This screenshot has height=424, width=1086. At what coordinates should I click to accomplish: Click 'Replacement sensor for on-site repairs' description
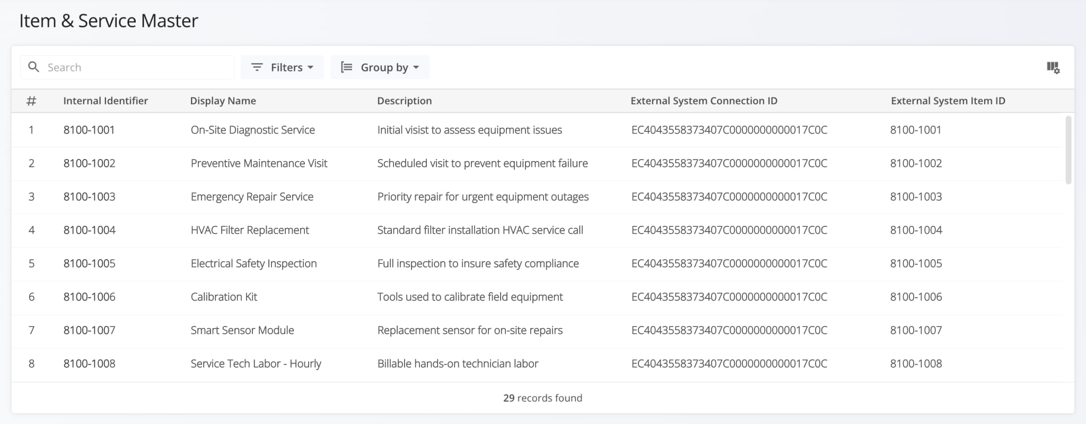point(470,330)
